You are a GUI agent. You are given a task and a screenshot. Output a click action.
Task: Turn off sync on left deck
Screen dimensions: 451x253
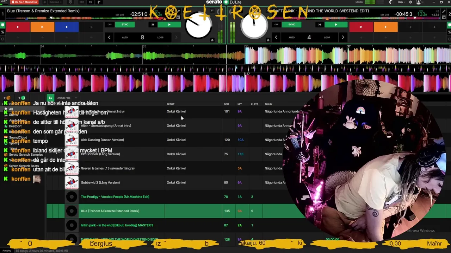click(110, 25)
